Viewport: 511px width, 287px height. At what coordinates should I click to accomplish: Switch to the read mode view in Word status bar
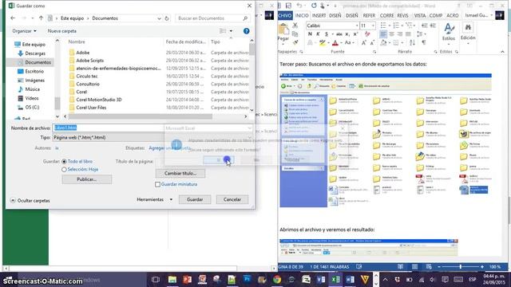[x=400, y=267]
